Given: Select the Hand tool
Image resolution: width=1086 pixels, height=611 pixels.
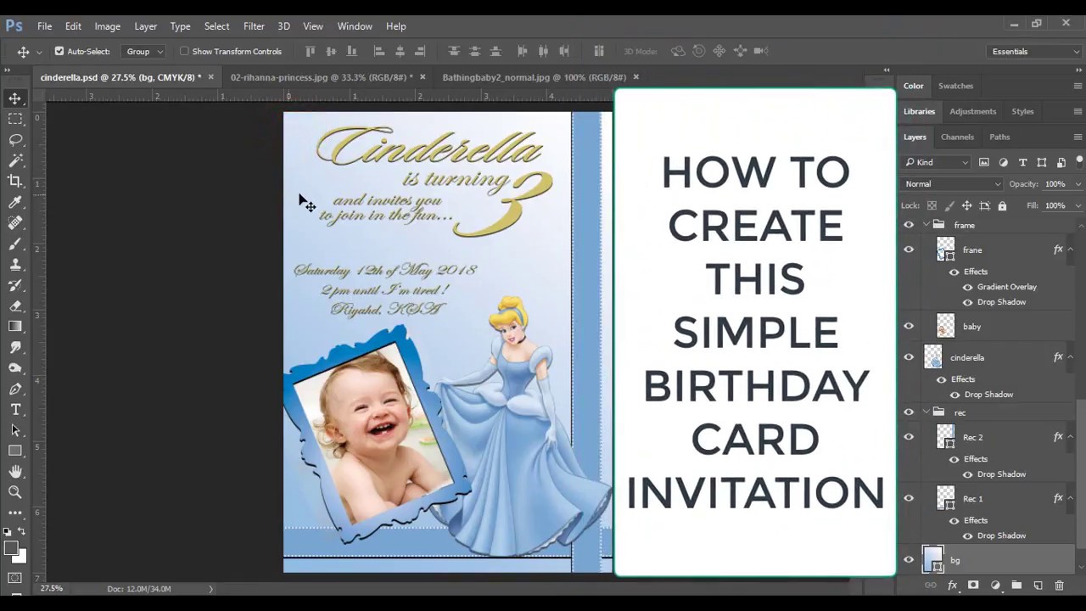Looking at the screenshot, I should point(15,472).
